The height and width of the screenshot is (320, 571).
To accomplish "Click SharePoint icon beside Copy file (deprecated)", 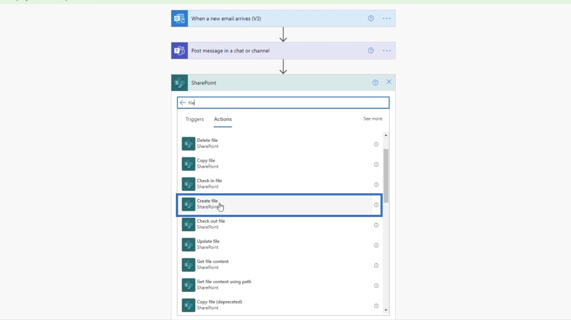I will pos(188,305).
